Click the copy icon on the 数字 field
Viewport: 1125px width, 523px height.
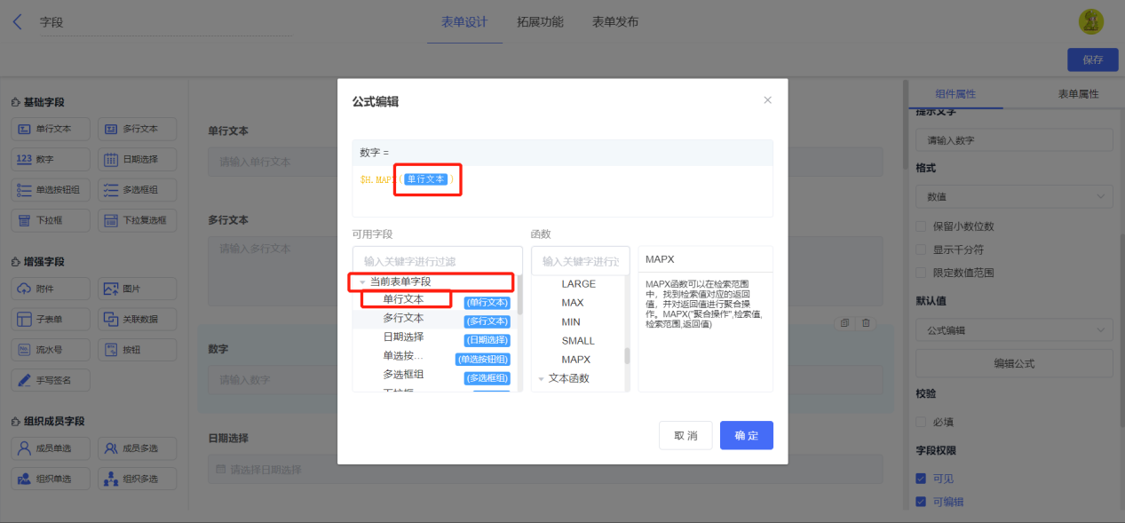pyautogui.click(x=844, y=322)
